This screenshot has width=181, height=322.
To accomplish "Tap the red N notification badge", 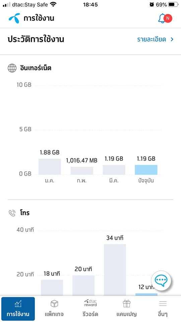I will pyautogui.click(x=168, y=18).
